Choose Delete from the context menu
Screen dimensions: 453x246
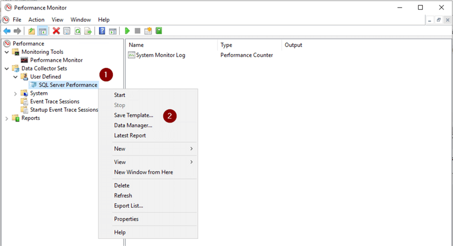pyautogui.click(x=122, y=186)
